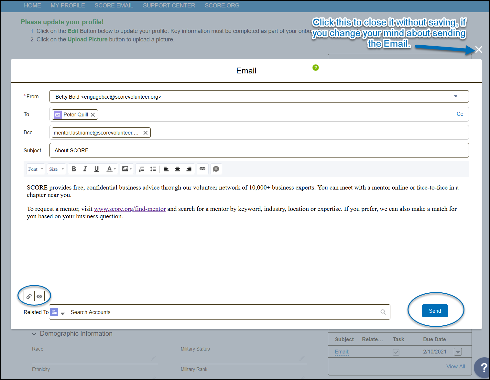Click the underline formatting icon
The width and height of the screenshot is (490, 380).
[96, 169]
